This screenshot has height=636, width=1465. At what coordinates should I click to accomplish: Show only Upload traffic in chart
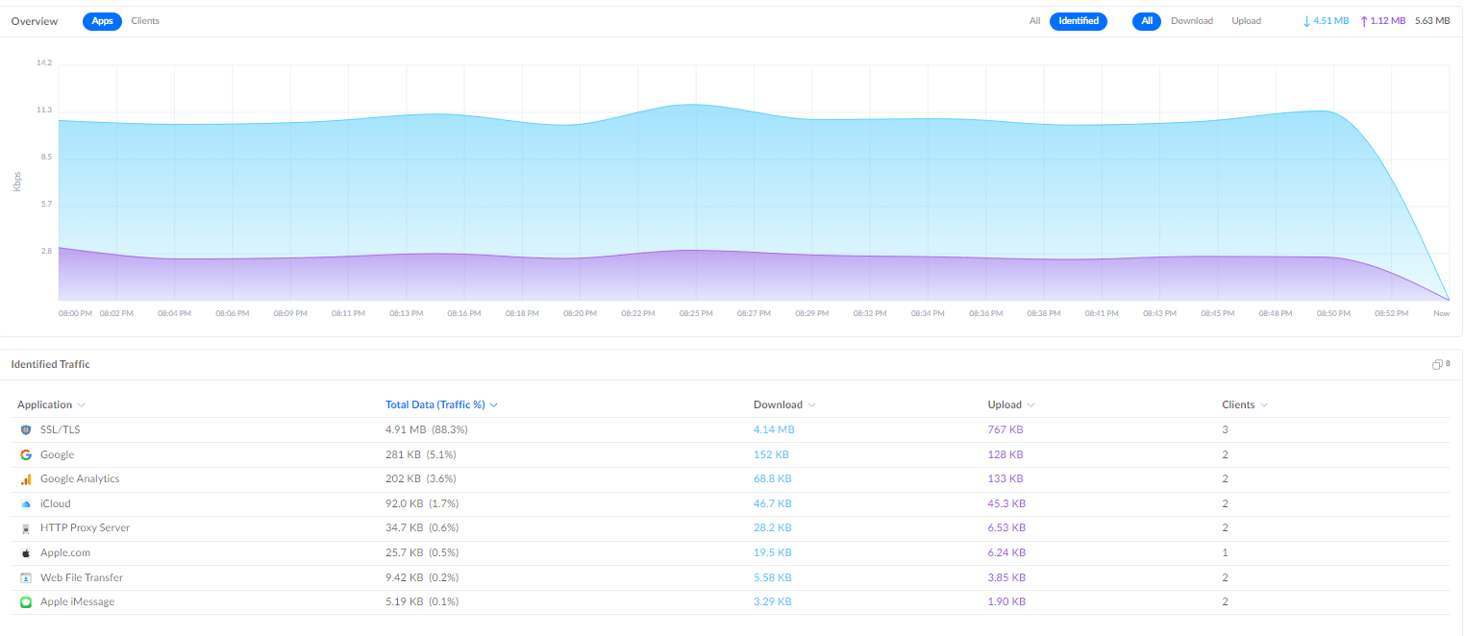tap(1246, 21)
